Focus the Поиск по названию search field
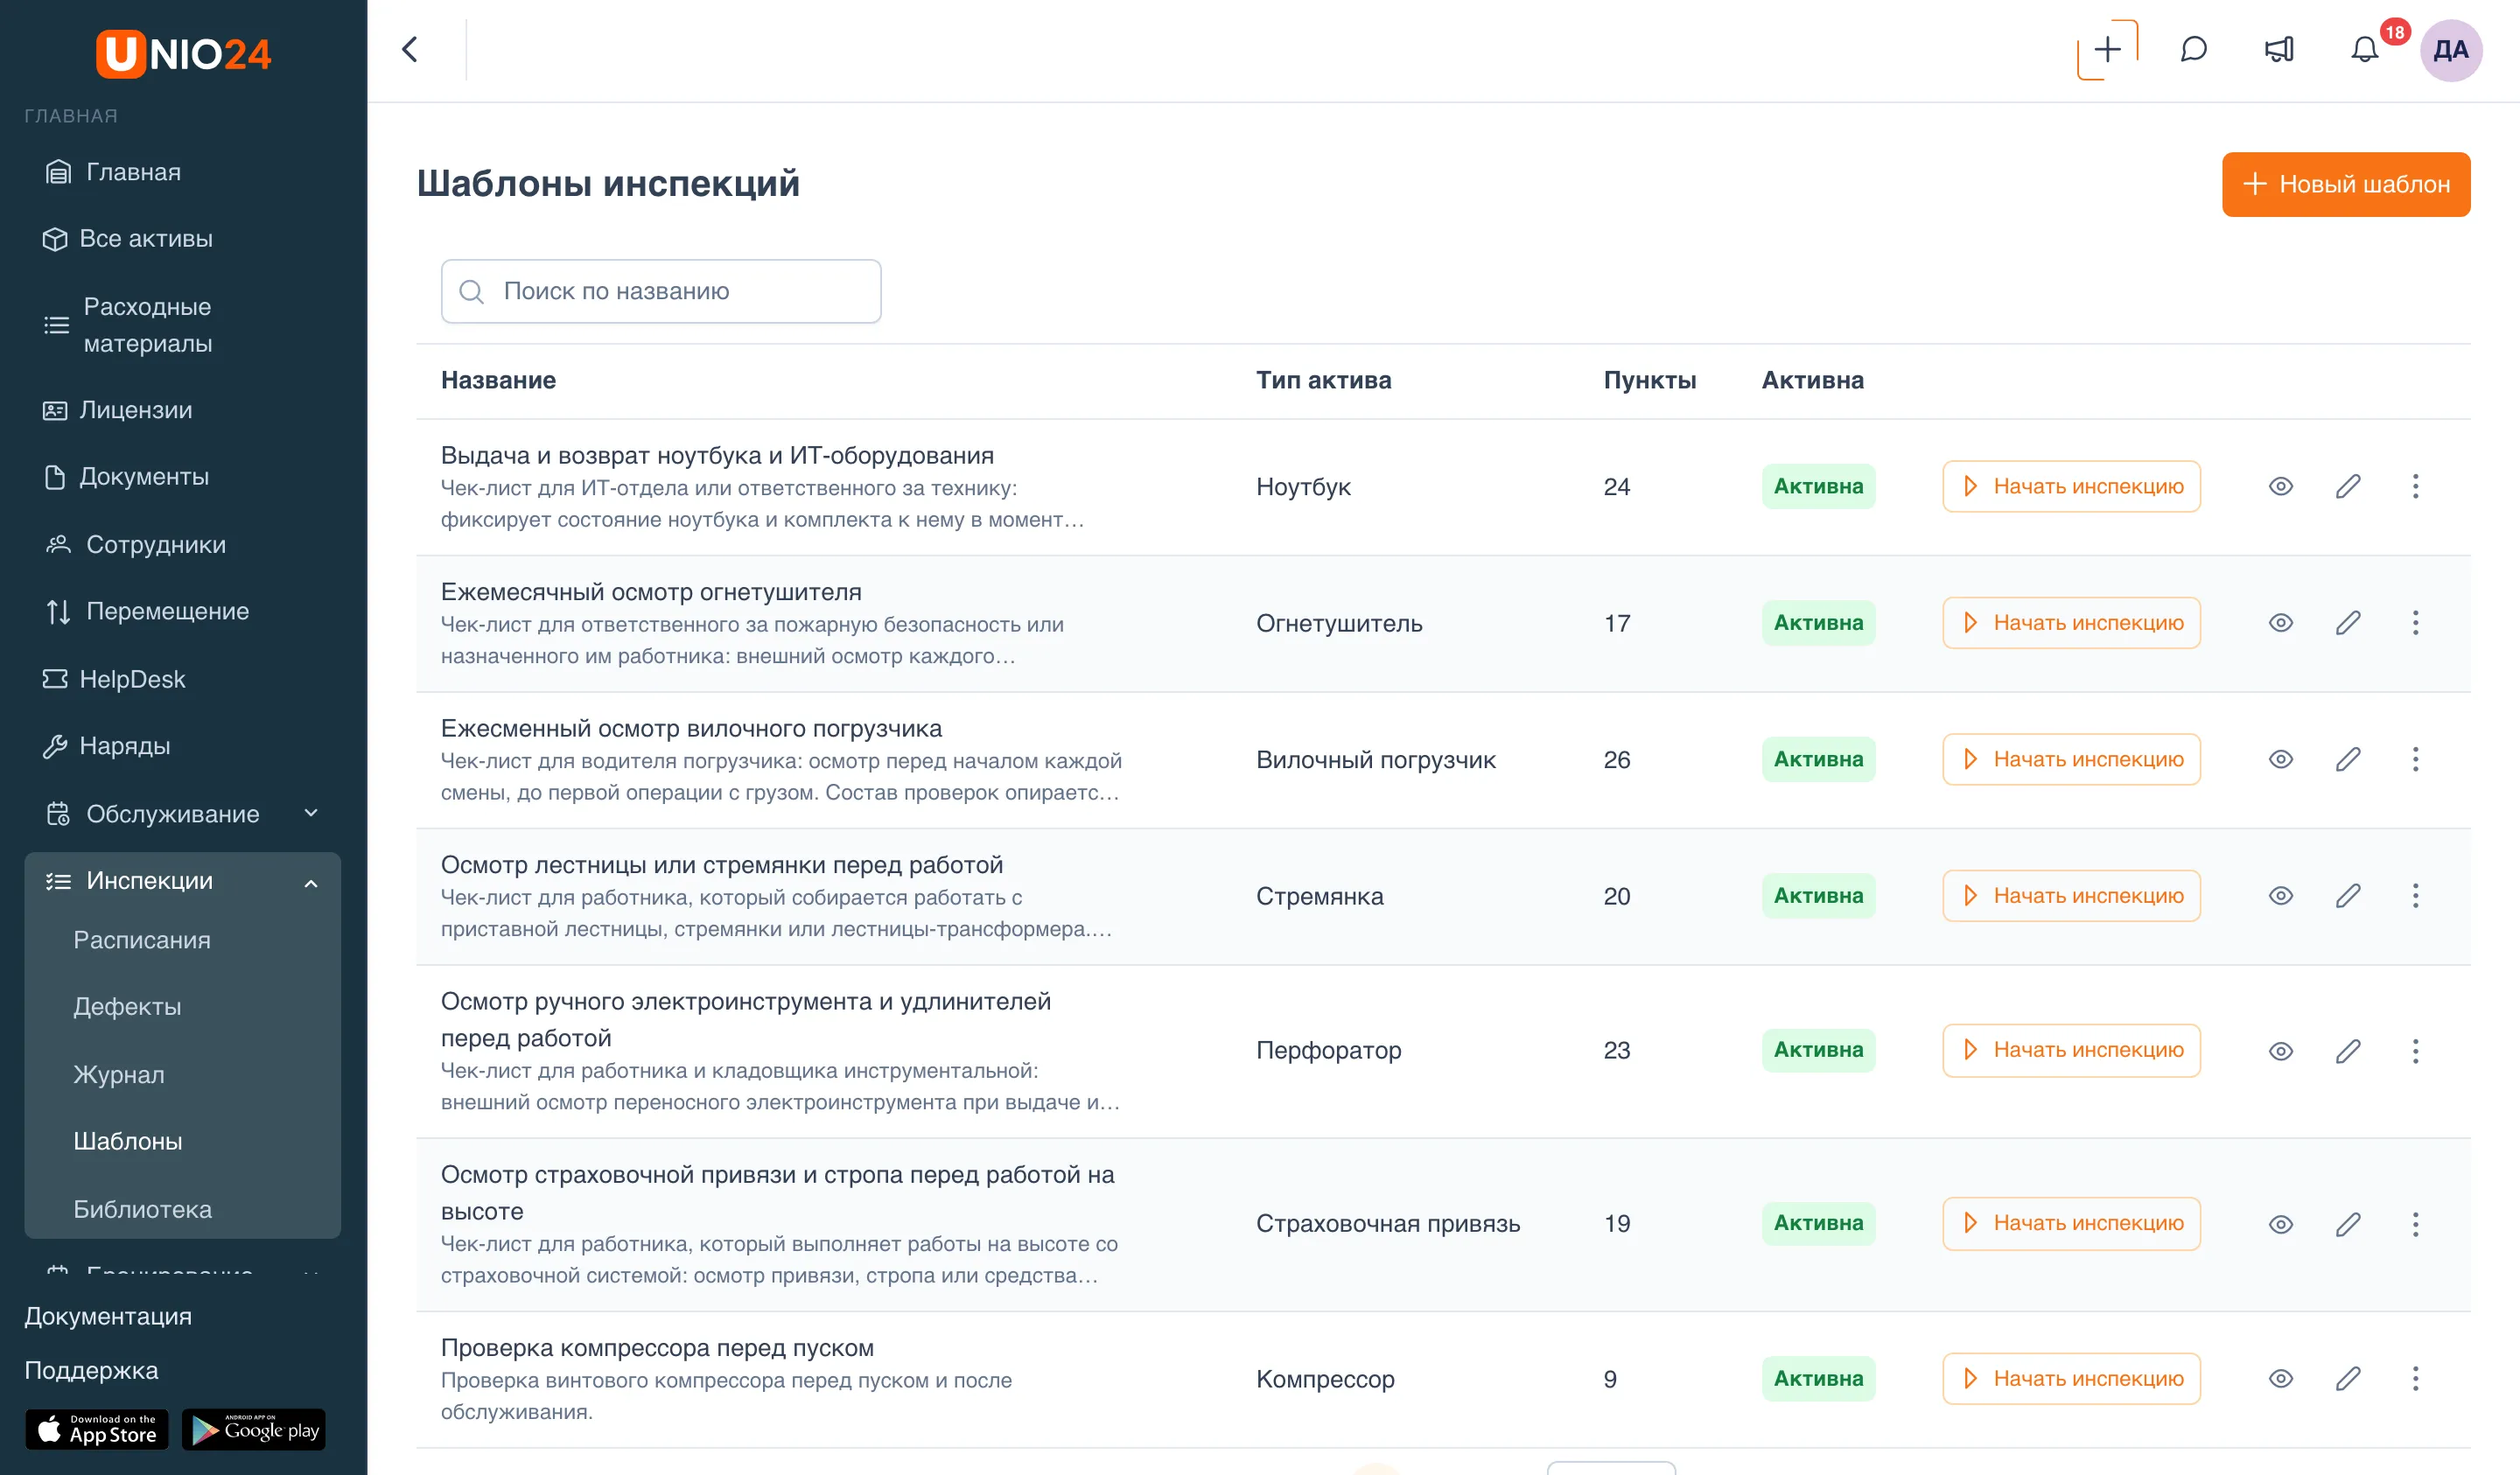This screenshot has height=1475, width=2520. click(x=661, y=291)
